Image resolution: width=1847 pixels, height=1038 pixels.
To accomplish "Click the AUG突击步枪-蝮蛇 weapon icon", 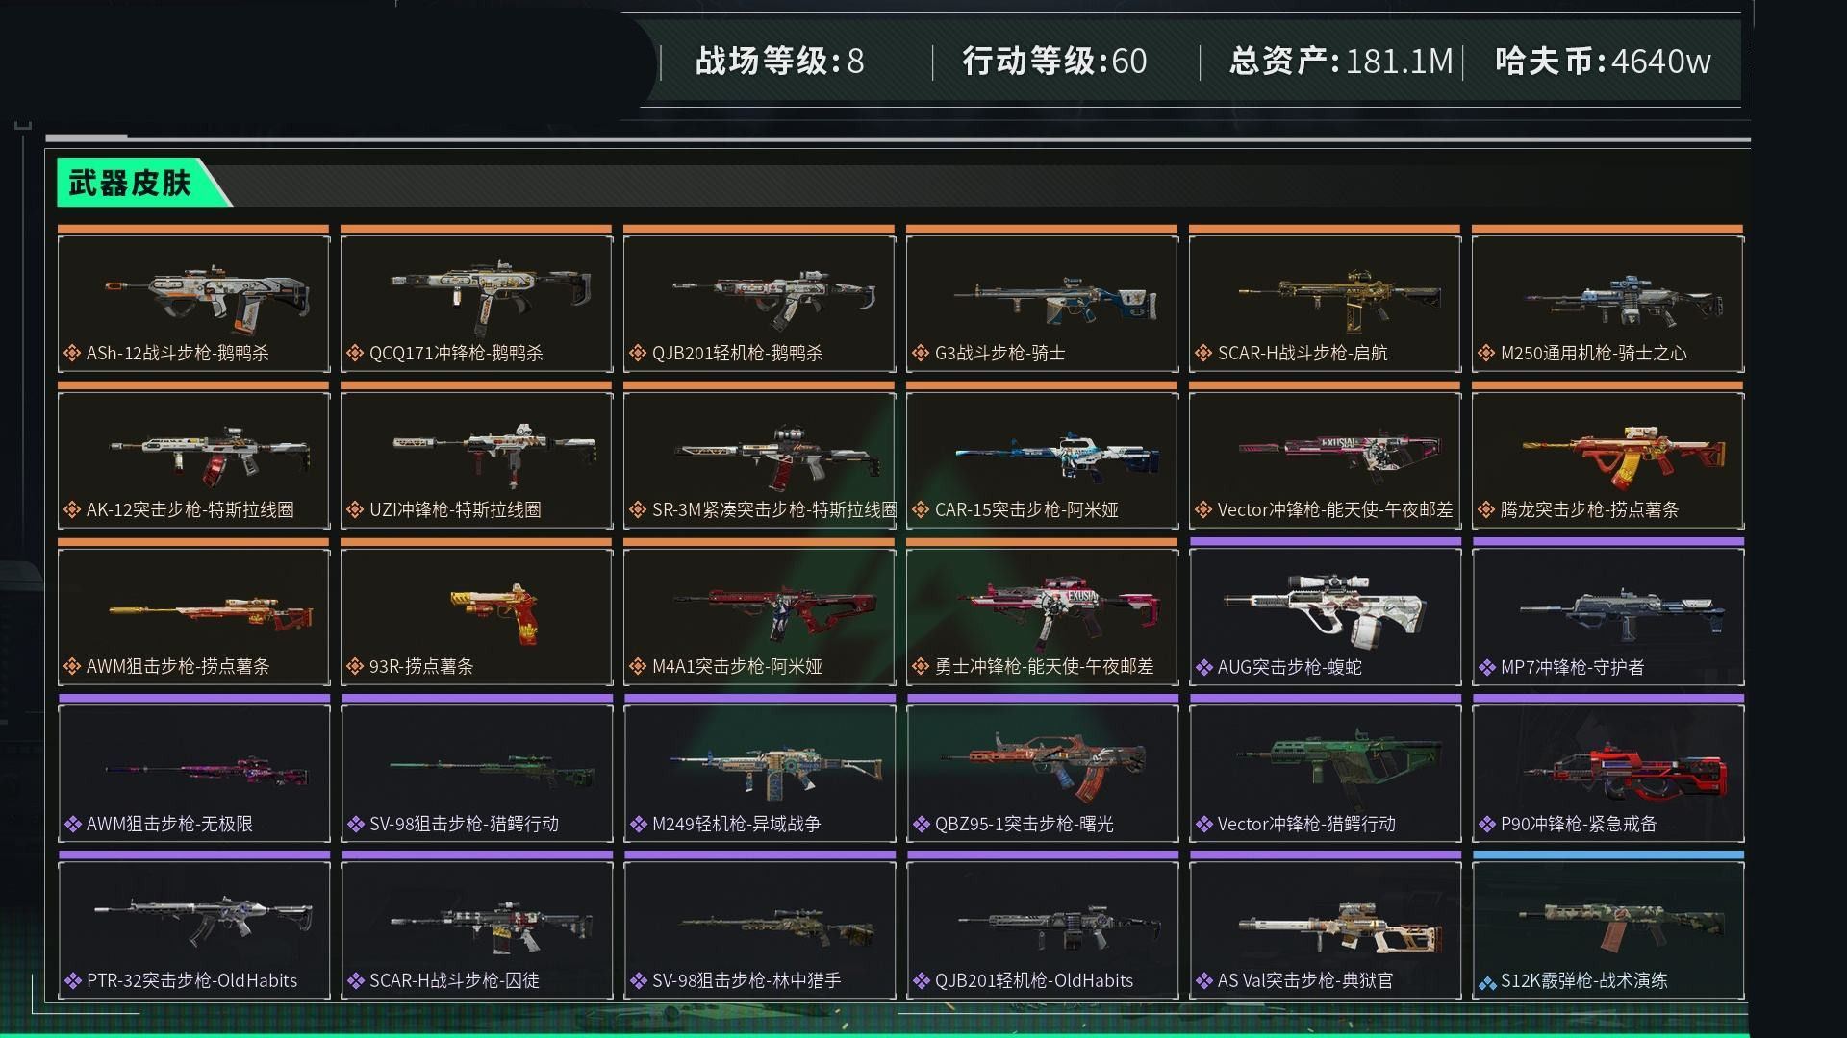I will (1325, 609).
